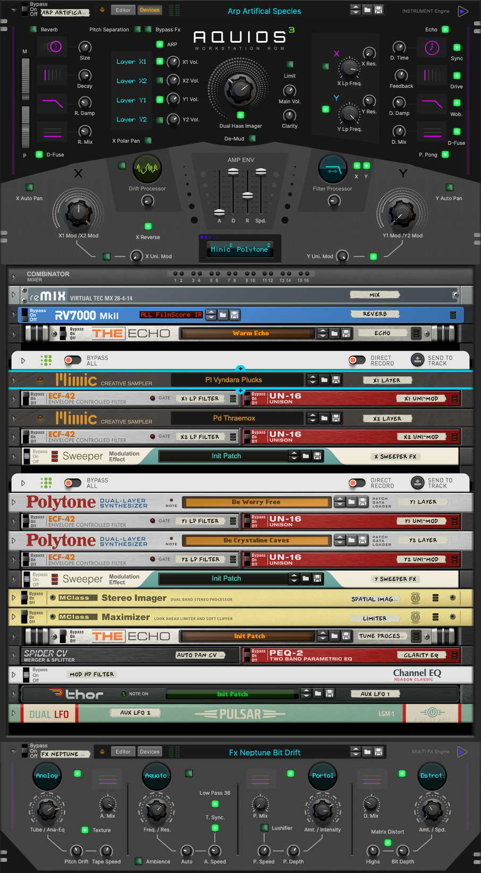Image resolution: width=481 pixels, height=873 pixels.
Task: Click the Thor Init Patch display
Action: [232, 694]
